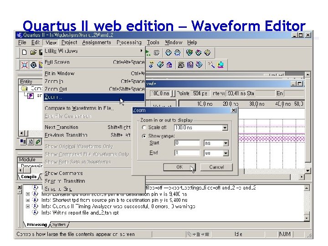Screen dimensions: 328x246
Task: Click the chip with blue bars icon
Action: pyautogui.click(x=199, y=65)
